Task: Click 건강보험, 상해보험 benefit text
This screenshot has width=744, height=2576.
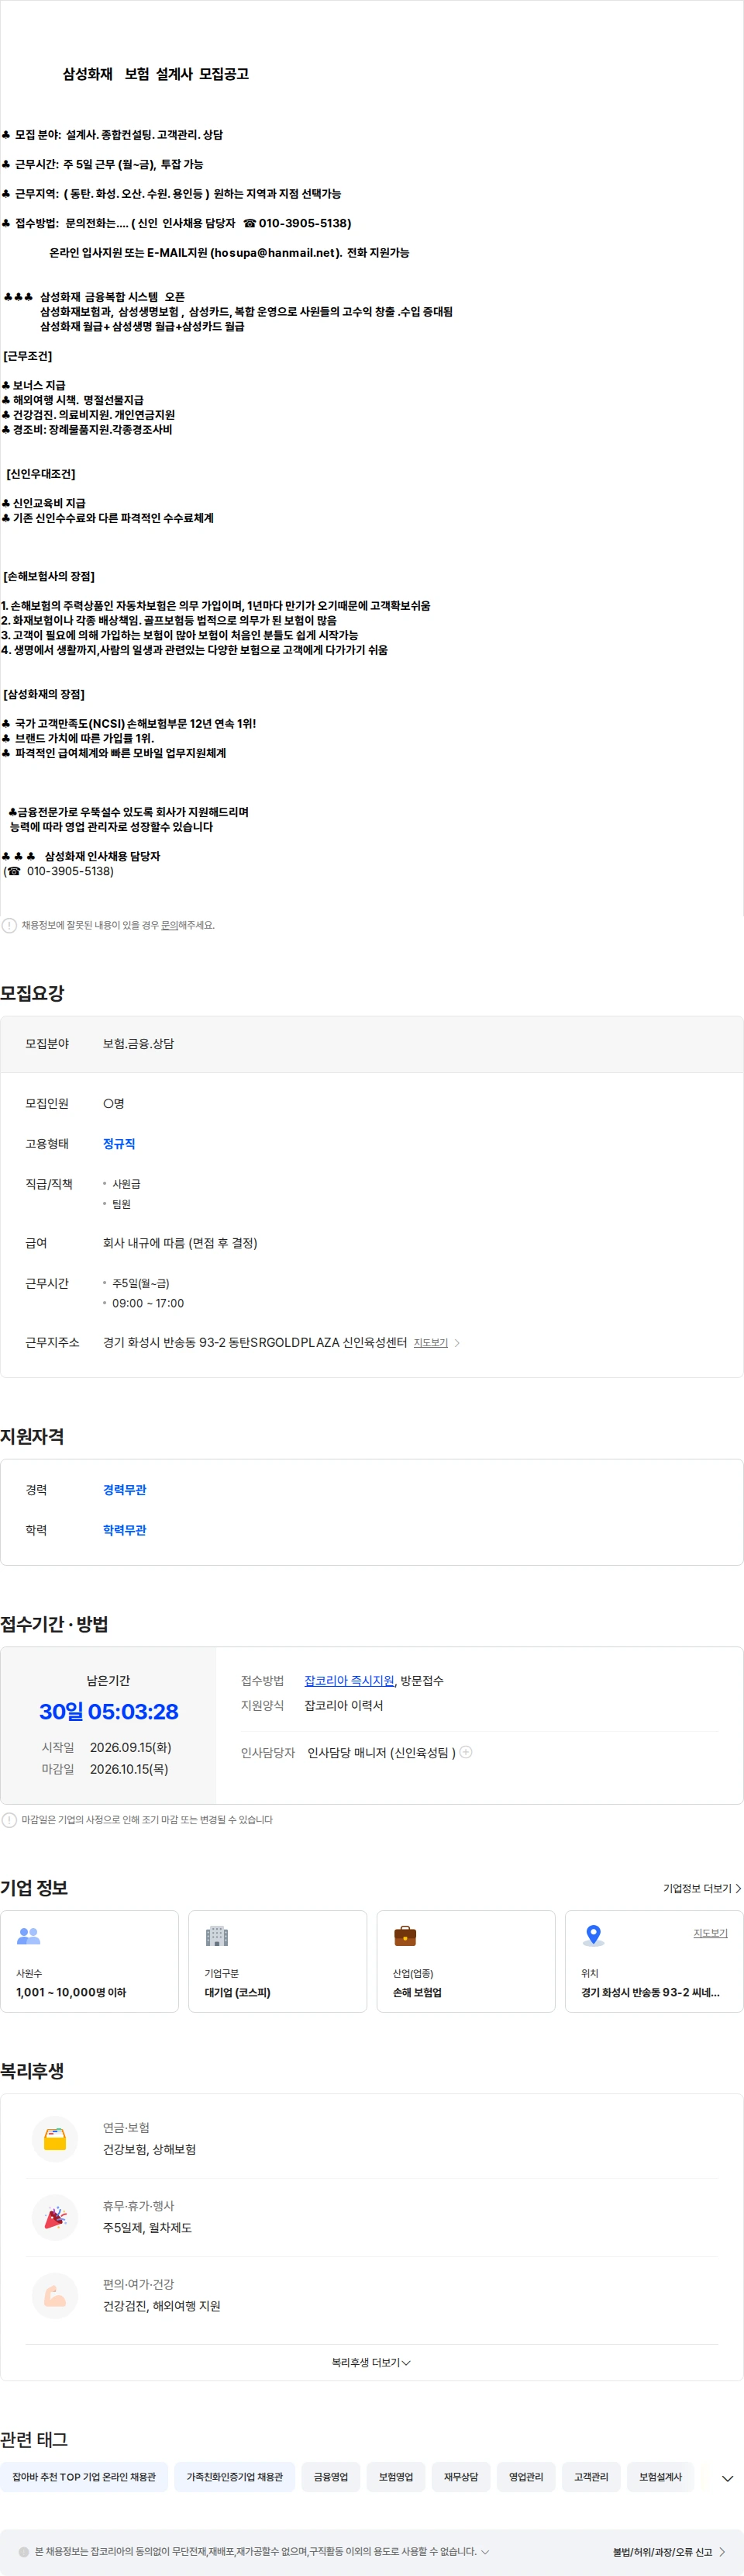Action: click(150, 2149)
